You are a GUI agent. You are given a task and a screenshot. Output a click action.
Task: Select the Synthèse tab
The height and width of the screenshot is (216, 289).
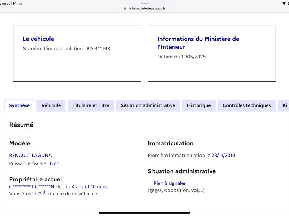pos(20,105)
